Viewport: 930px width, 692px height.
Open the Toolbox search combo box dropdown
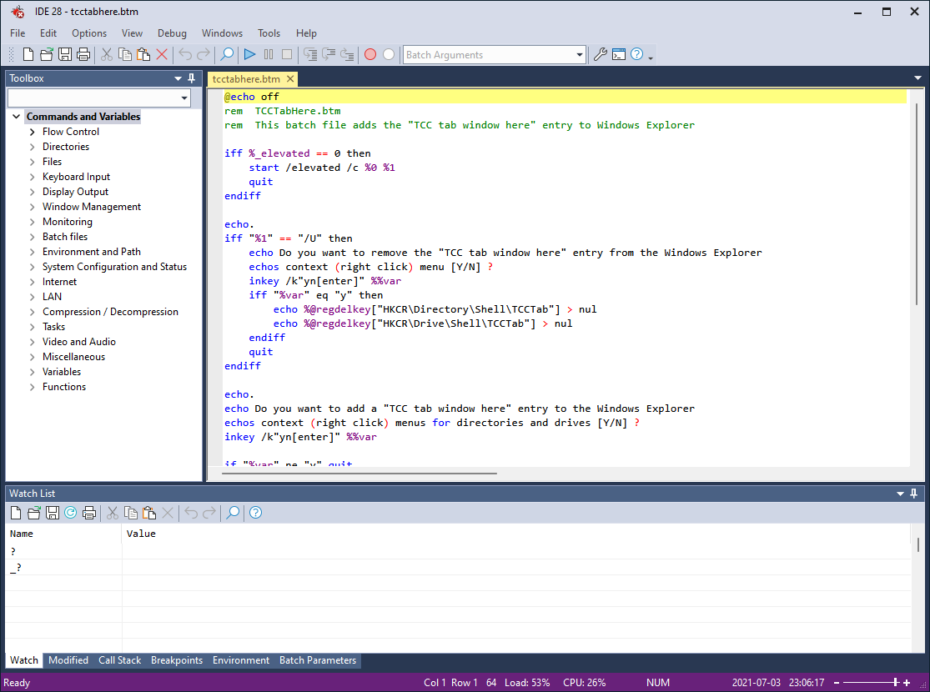[x=184, y=98]
